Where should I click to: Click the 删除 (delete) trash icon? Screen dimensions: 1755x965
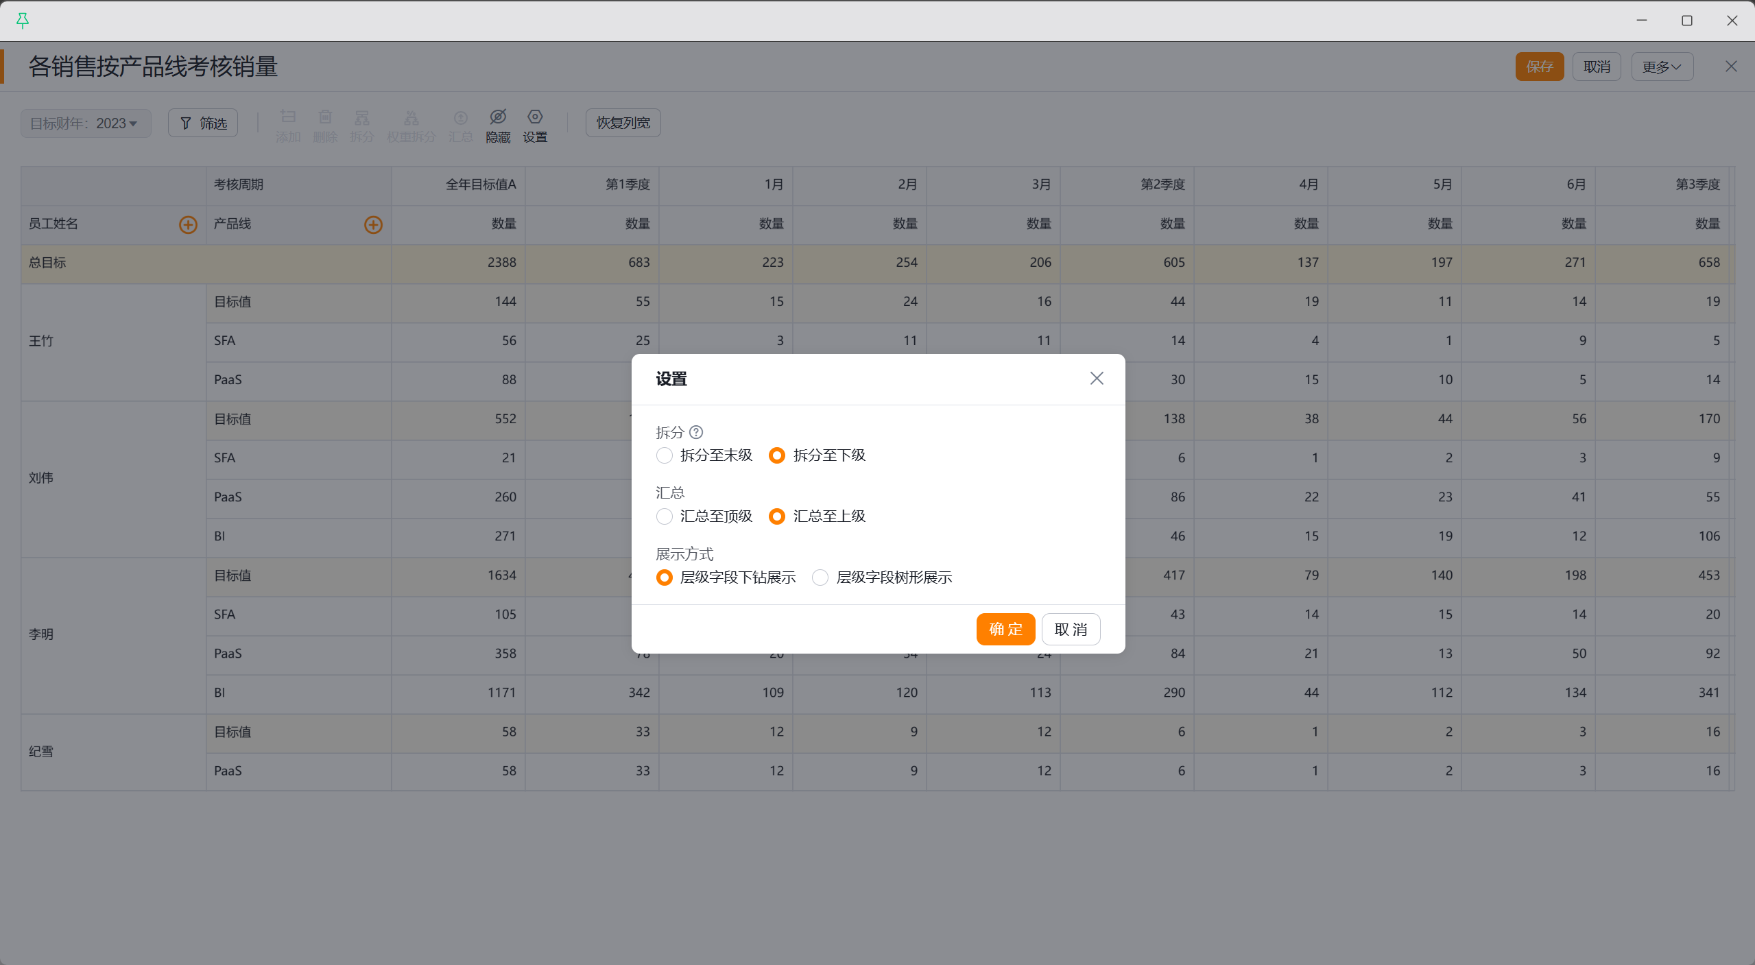[x=325, y=117]
